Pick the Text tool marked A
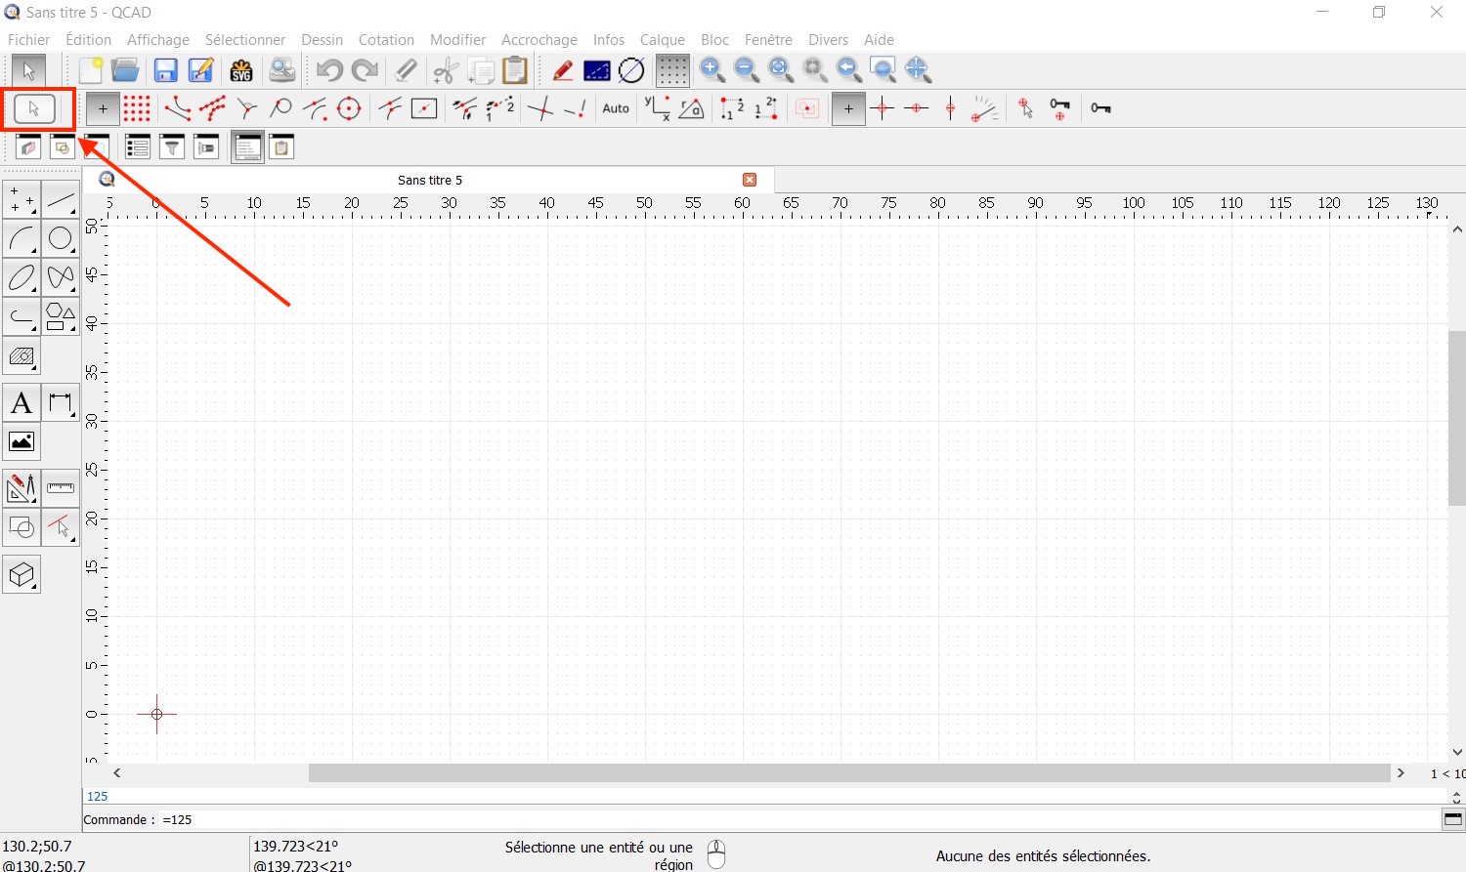The image size is (1466, 872). [x=22, y=403]
